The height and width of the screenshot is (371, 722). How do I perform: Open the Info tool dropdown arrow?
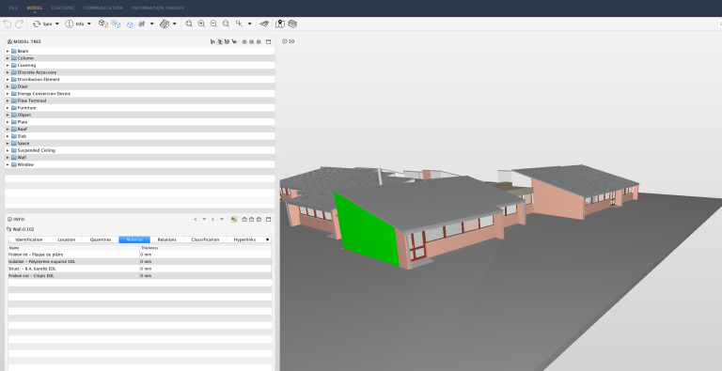tap(89, 23)
